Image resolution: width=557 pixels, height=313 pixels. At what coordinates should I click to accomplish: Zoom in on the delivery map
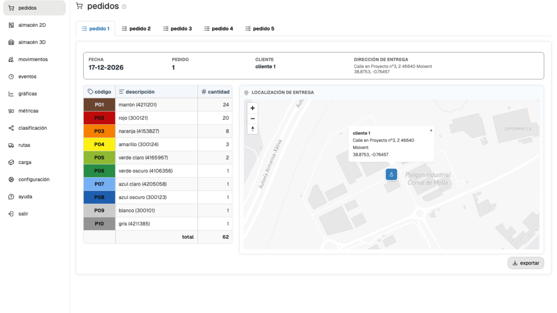tap(253, 108)
